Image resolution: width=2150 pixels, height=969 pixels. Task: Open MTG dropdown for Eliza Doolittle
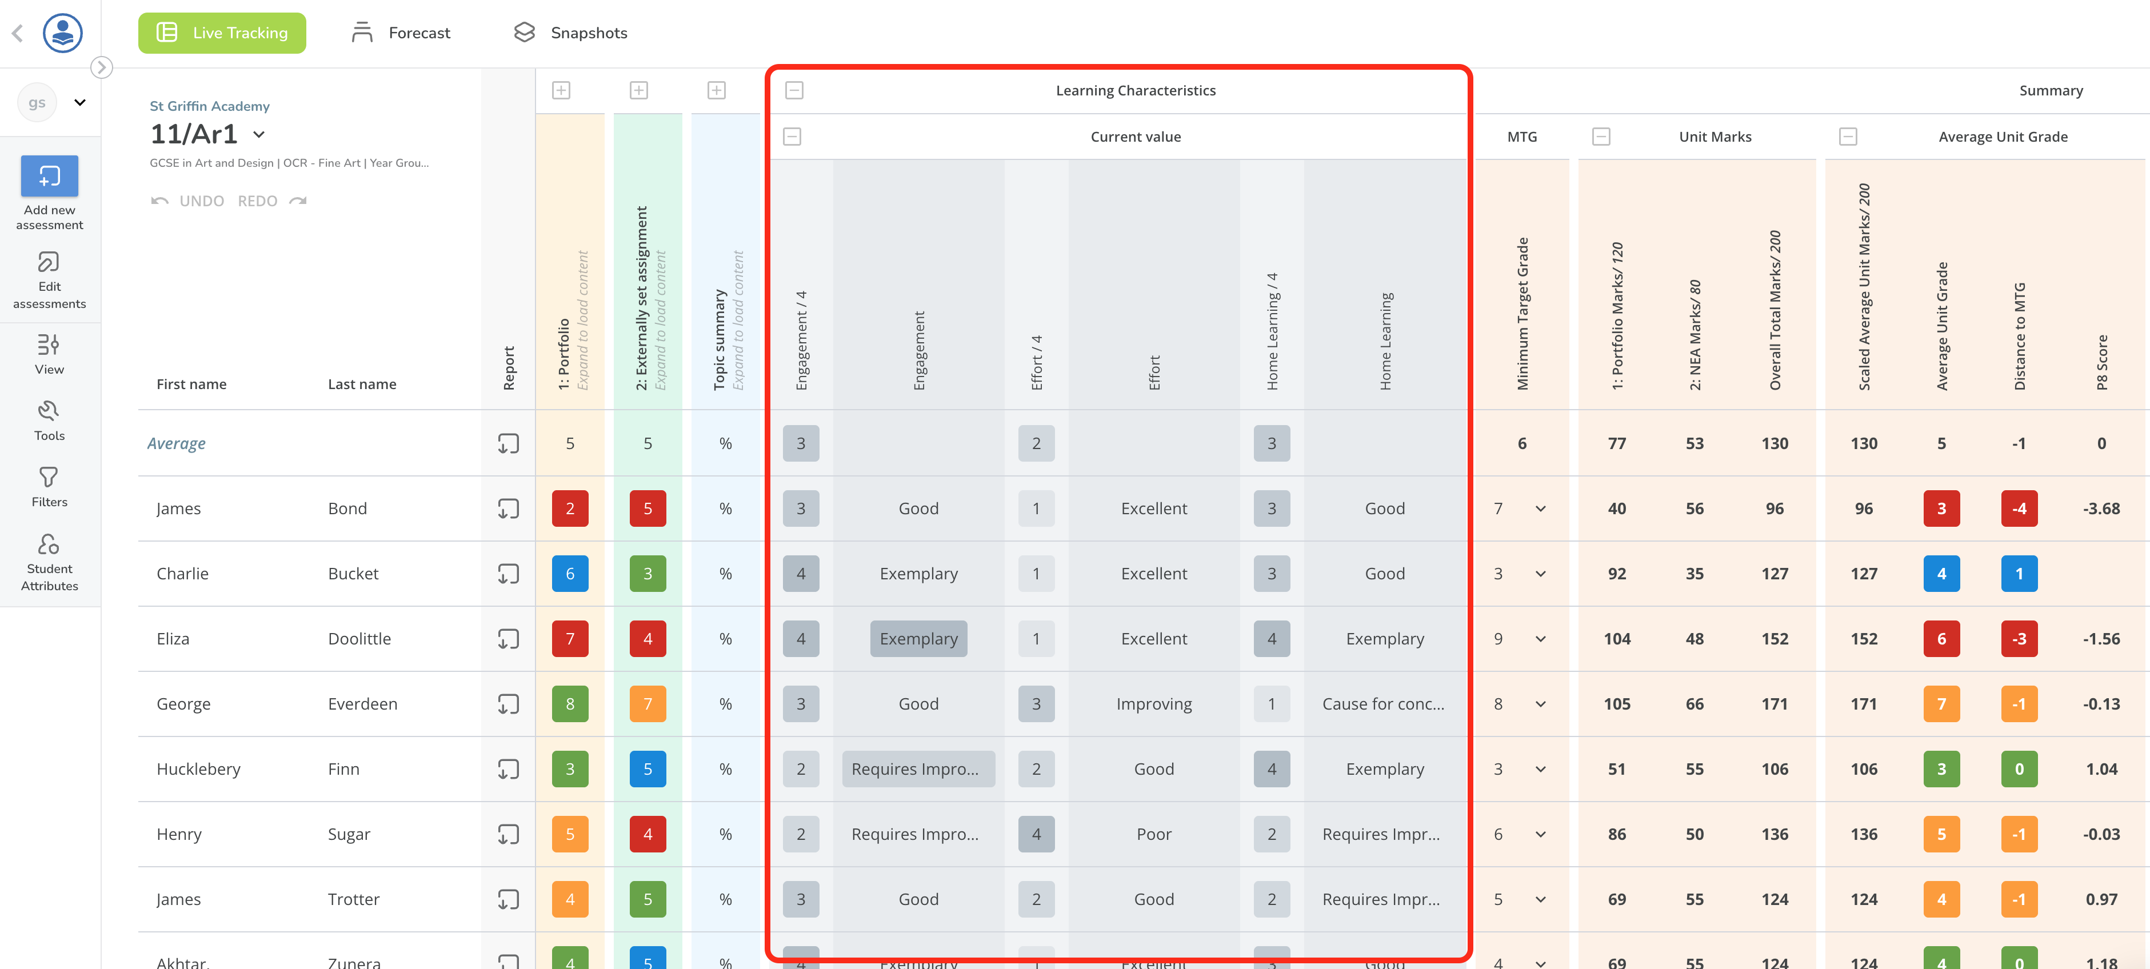1541,639
